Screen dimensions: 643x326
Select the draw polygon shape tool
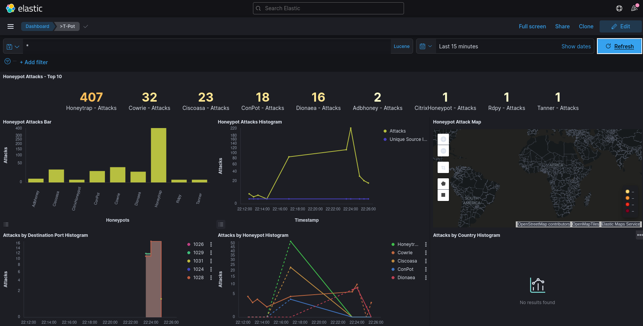(x=443, y=184)
